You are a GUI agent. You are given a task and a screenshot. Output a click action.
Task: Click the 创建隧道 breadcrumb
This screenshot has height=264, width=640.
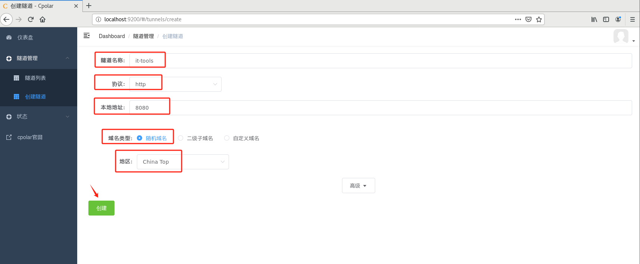pyautogui.click(x=173, y=36)
